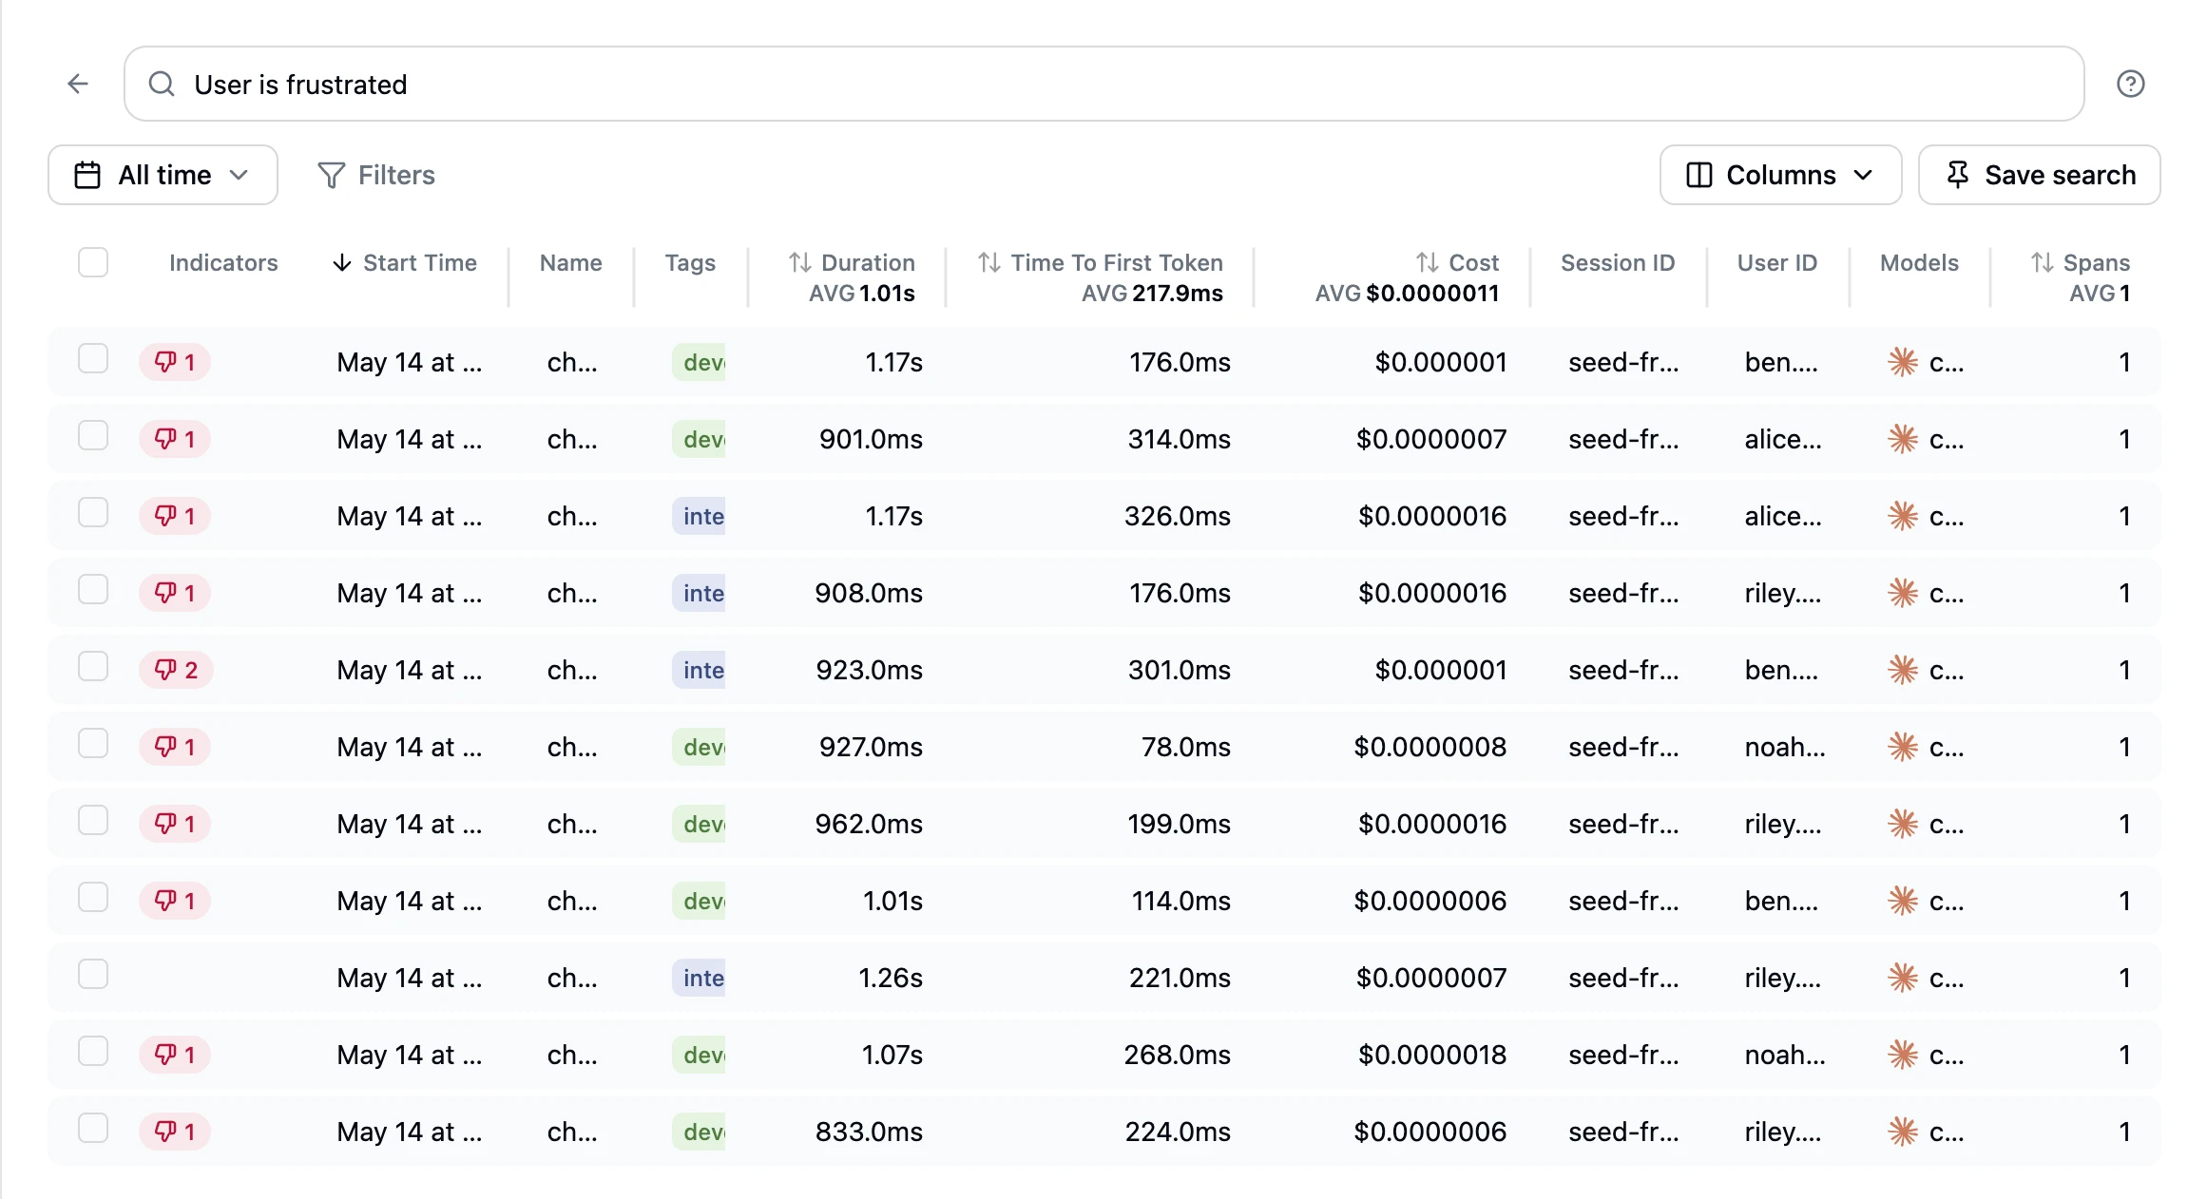Click the search magnifier icon

pos(162,84)
